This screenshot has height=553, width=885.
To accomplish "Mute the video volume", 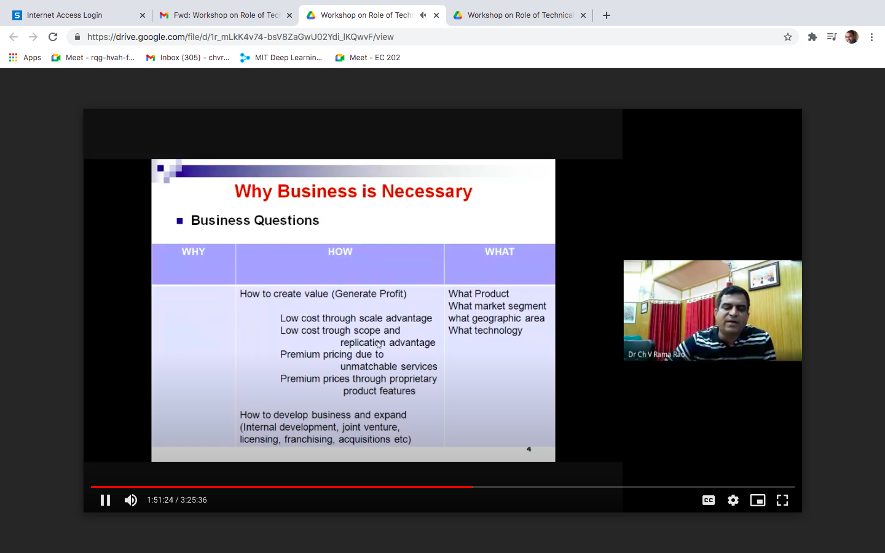I will tap(130, 500).
